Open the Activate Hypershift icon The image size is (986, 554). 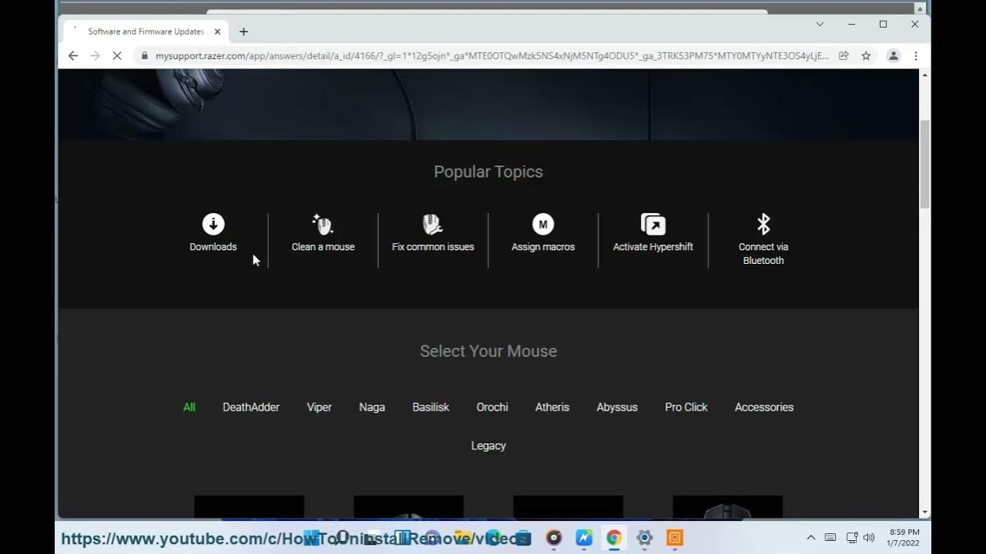[653, 224]
